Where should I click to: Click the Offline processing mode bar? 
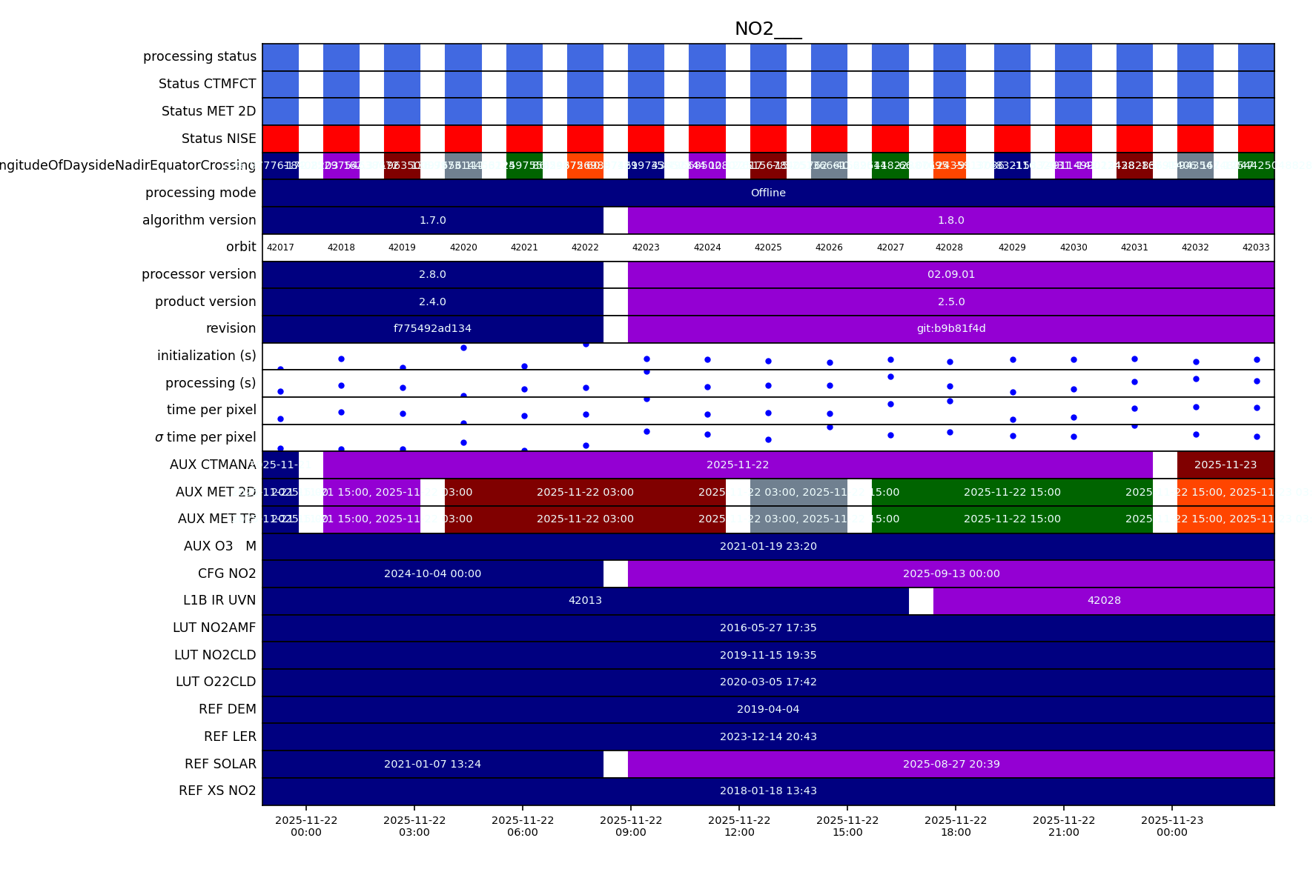point(768,193)
